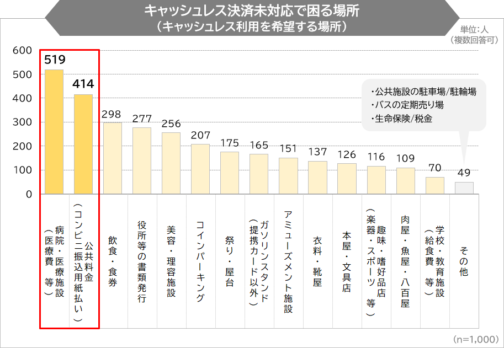The width and height of the screenshot is (504, 348).
Task: Click callout line 公共施設の駐車場/駐輪場
Action: point(423,92)
